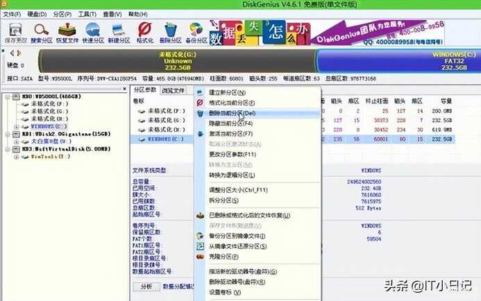
Task: Expand the WINDOWS(C:) node in the tree
Action: (x=17, y=127)
